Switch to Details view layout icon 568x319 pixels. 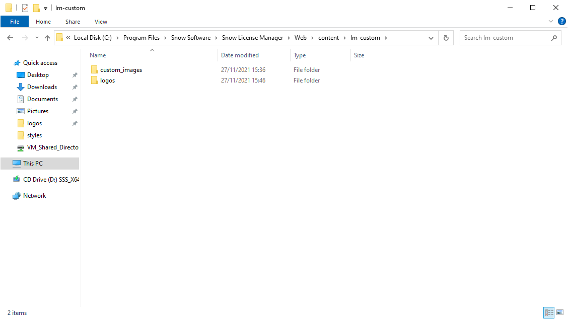coord(548,312)
